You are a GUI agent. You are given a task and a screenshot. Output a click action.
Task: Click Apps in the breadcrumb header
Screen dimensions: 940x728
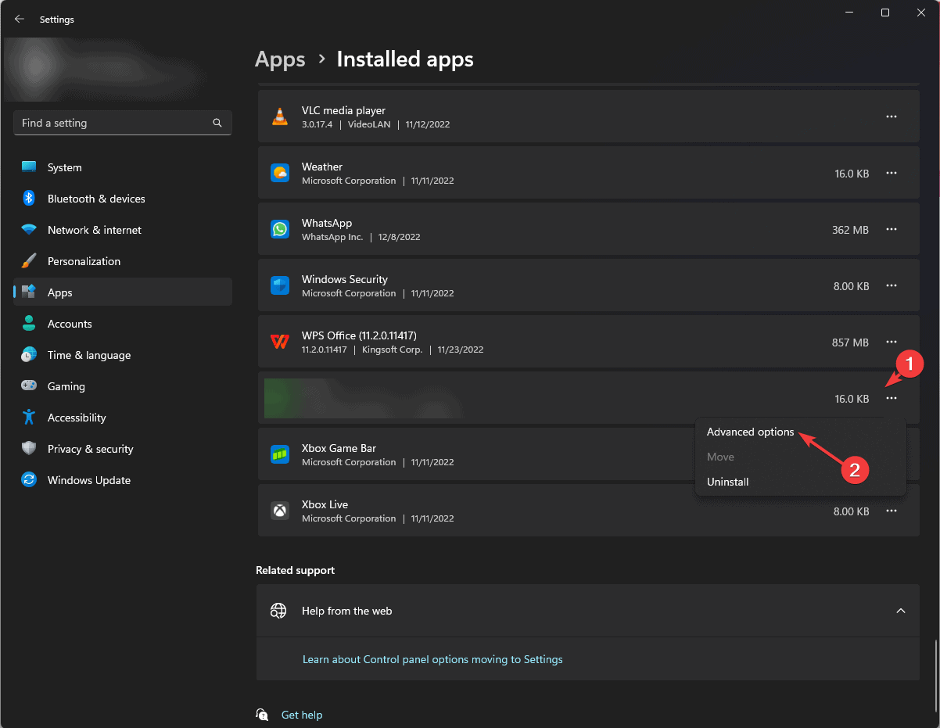[x=280, y=59]
